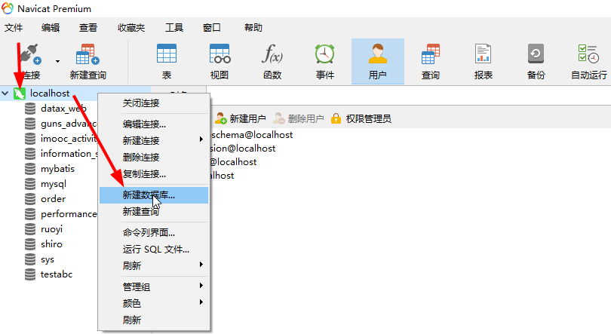Click the information_schema database icon
Image resolution: width=611 pixels, height=334 pixels.
(x=30, y=154)
